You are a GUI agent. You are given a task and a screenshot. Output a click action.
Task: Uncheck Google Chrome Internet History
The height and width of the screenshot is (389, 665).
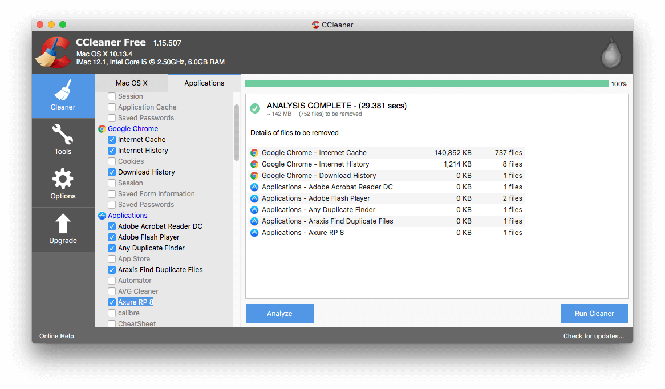click(x=112, y=151)
